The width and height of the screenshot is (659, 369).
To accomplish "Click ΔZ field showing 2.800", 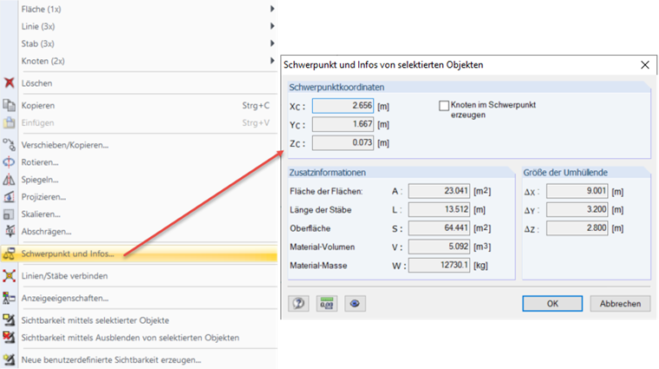I will pos(577,228).
